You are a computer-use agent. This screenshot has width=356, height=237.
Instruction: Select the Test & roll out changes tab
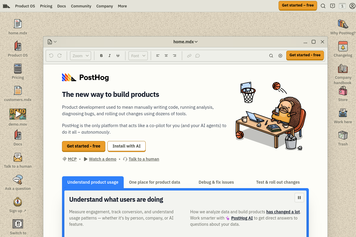278,182
